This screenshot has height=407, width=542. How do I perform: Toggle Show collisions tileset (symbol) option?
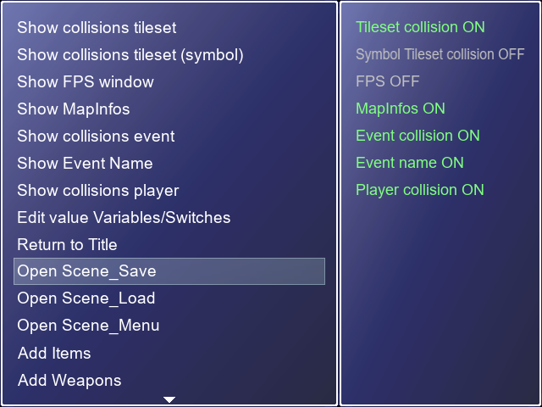130,55
